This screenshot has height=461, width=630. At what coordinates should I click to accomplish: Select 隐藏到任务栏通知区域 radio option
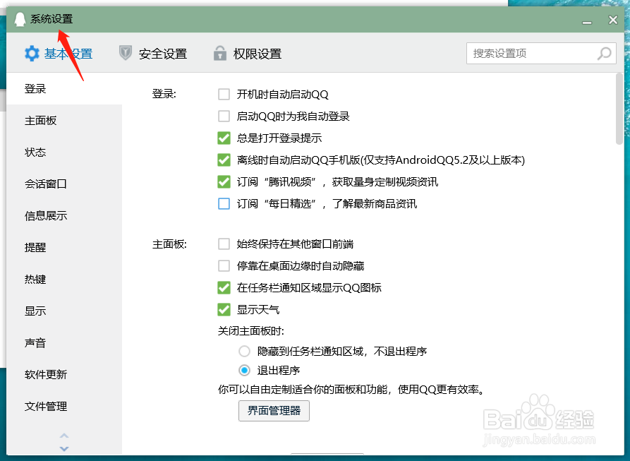click(x=244, y=352)
